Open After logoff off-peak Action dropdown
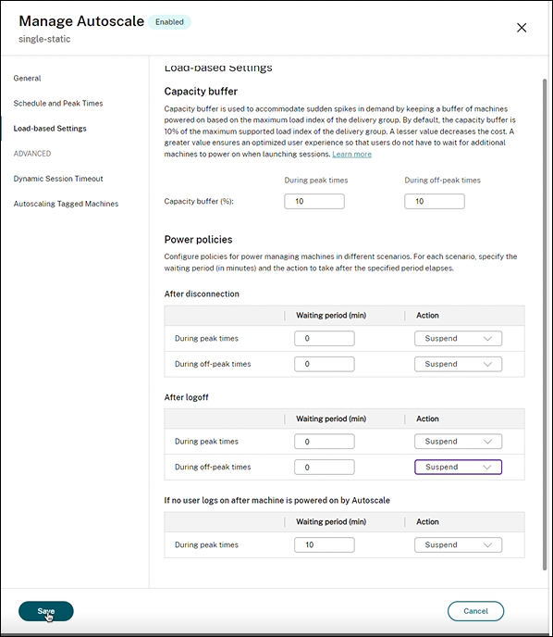This screenshot has height=637, width=553. point(458,468)
